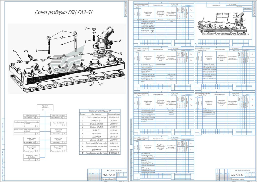This screenshot has height=182, width=257.
Task: Click catalog number "12-1003063-Б" in the parts table
Action: pos(114,146)
